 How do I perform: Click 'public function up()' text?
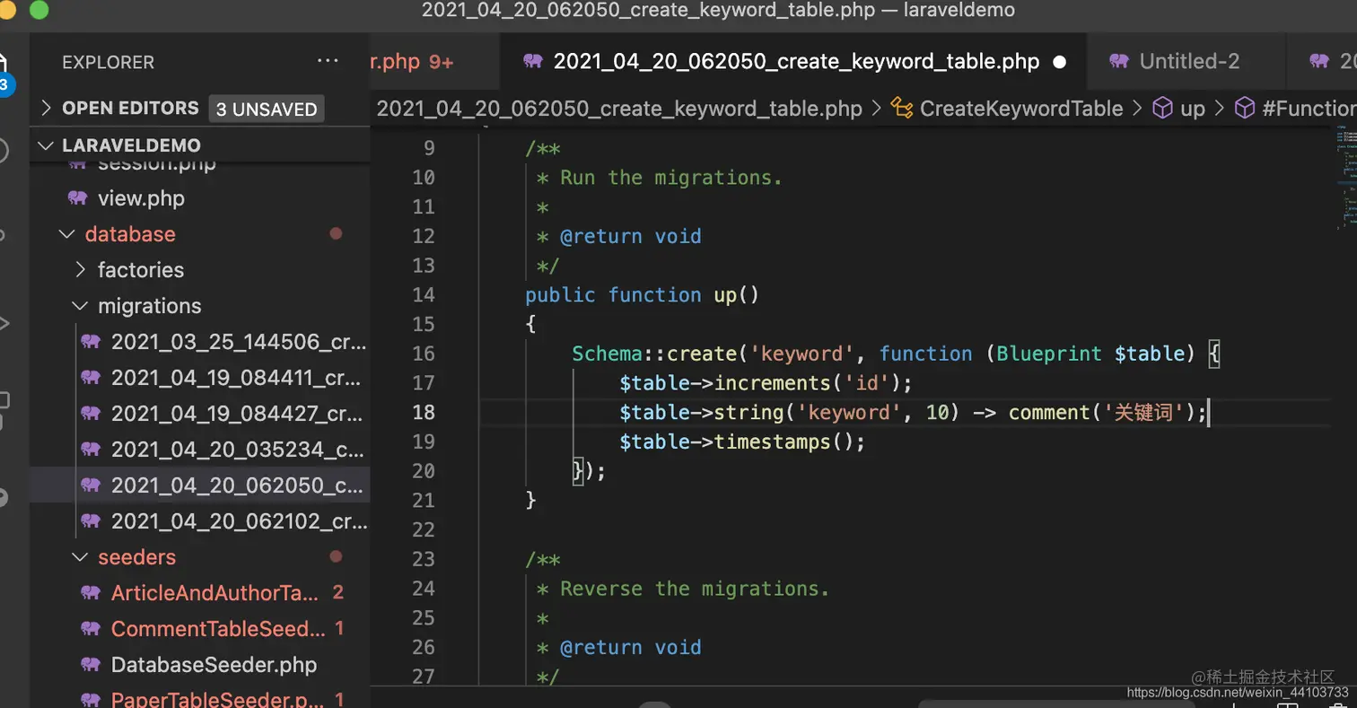tap(642, 294)
